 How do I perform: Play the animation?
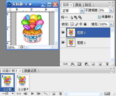[32, 94]
